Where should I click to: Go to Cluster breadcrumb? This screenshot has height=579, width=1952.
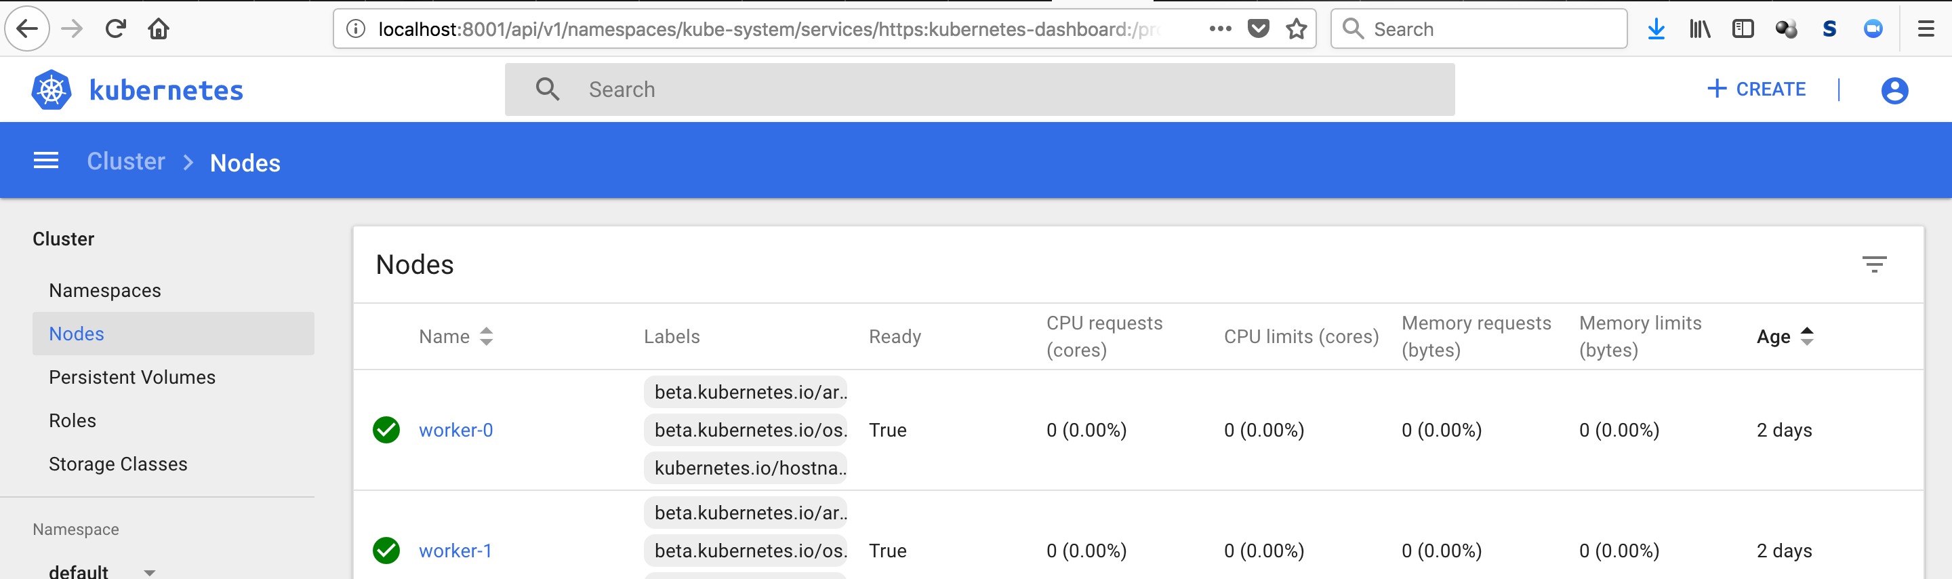pyautogui.click(x=126, y=161)
